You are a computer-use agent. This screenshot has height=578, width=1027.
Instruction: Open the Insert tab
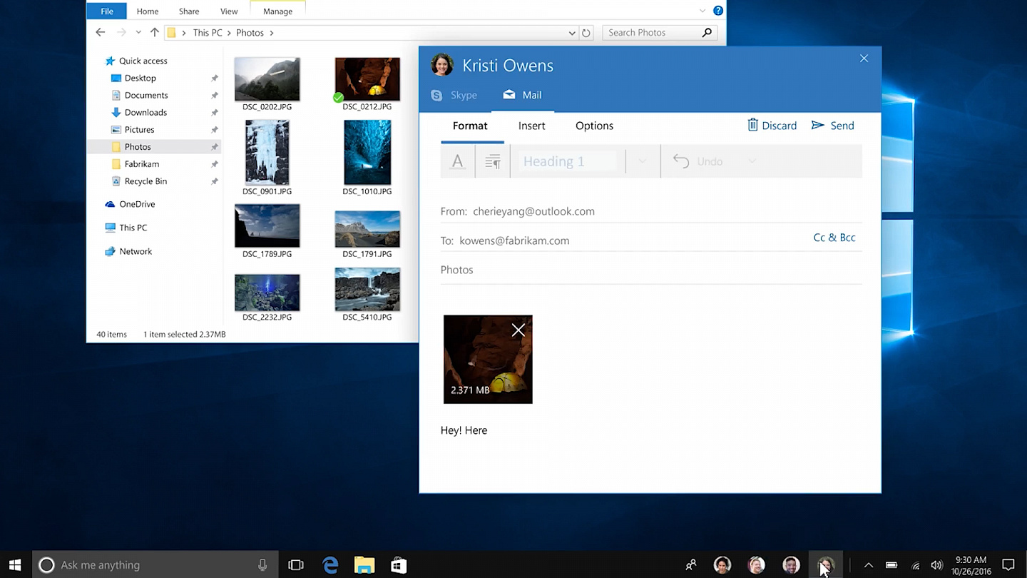pos(531,126)
